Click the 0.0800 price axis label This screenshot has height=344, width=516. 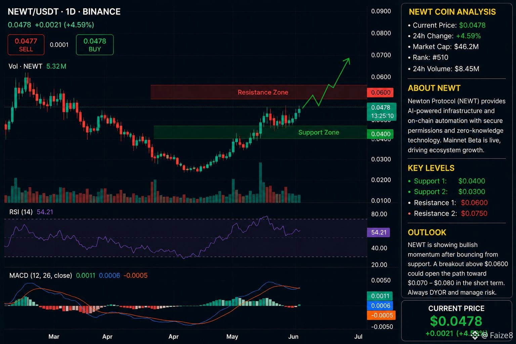[381, 33]
